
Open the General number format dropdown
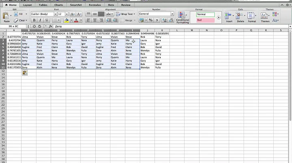pyautogui.click(x=172, y=14)
